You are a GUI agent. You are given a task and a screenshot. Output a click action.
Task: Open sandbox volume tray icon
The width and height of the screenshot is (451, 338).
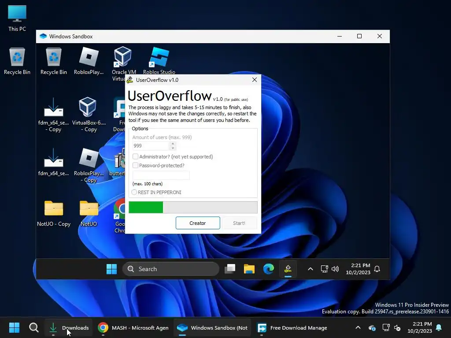tap(335, 269)
